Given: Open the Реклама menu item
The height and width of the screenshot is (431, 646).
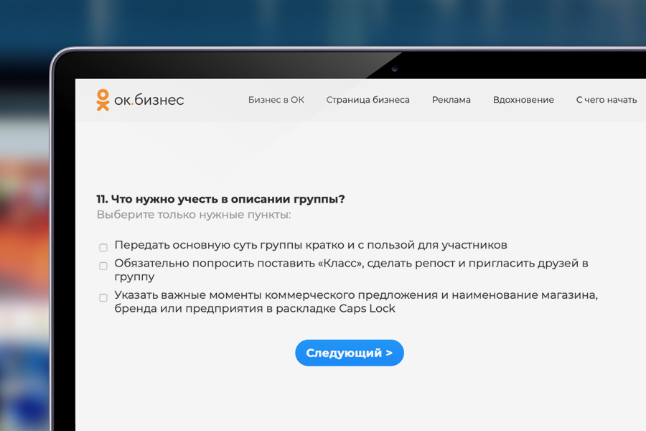Looking at the screenshot, I should tap(451, 100).
